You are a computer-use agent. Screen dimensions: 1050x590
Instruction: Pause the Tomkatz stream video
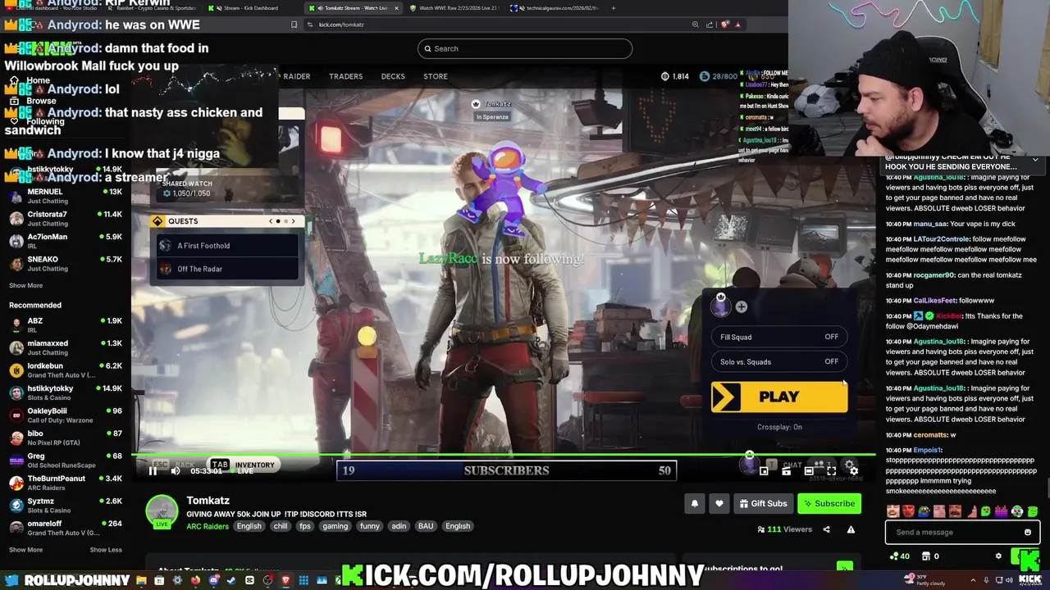click(x=153, y=470)
